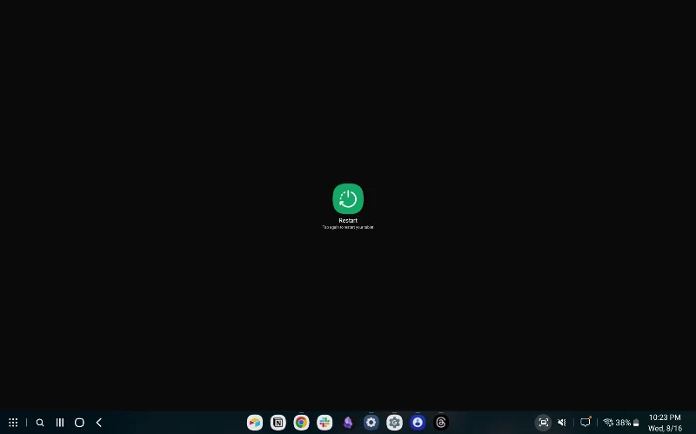Open the blue profile contact app
696x434 pixels.
(x=418, y=423)
